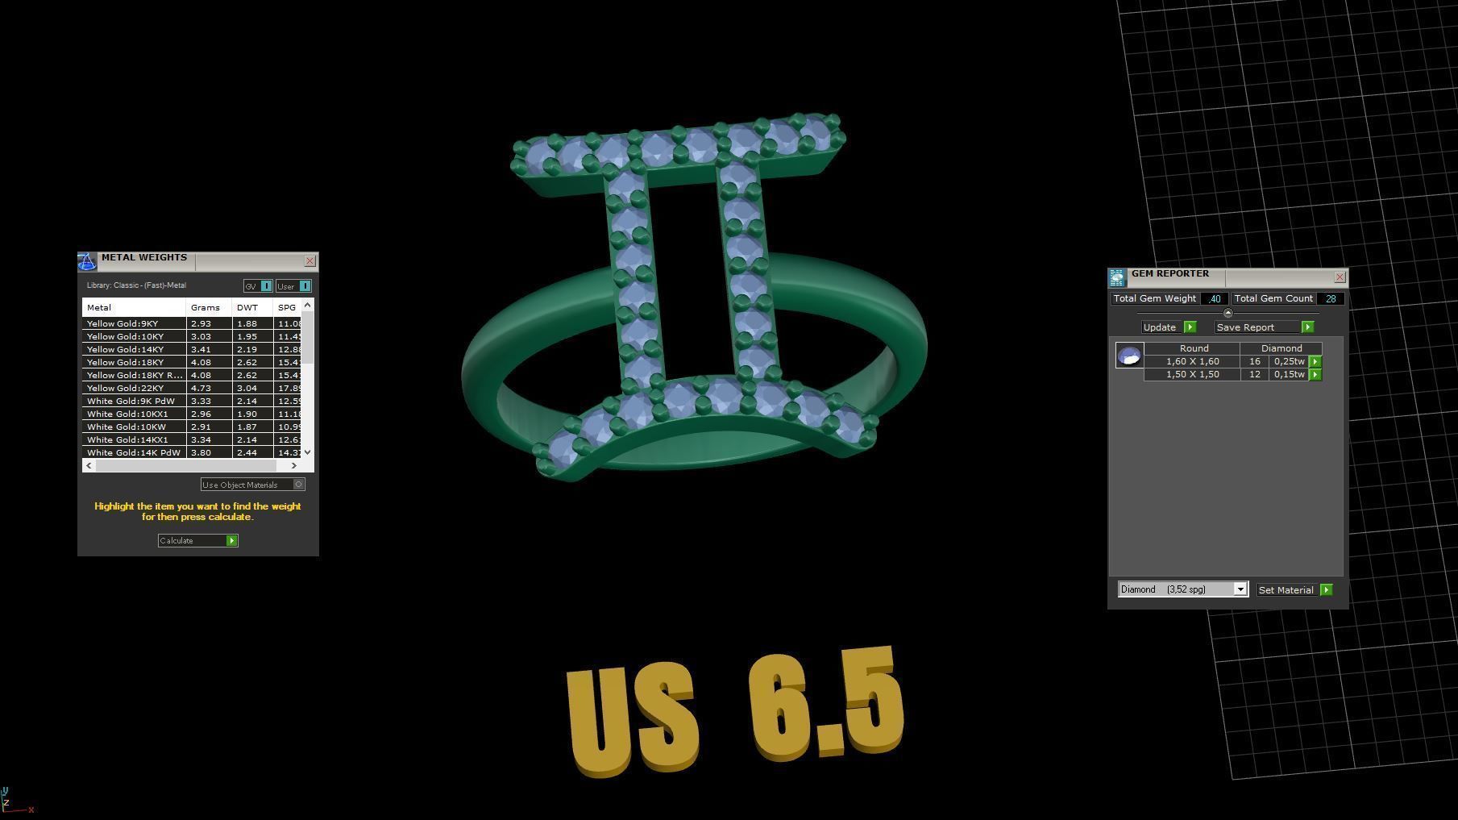Screen dimensions: 1458x820
Task: Click the Metal Weights panel logo icon
Action: pyautogui.click(x=87, y=261)
